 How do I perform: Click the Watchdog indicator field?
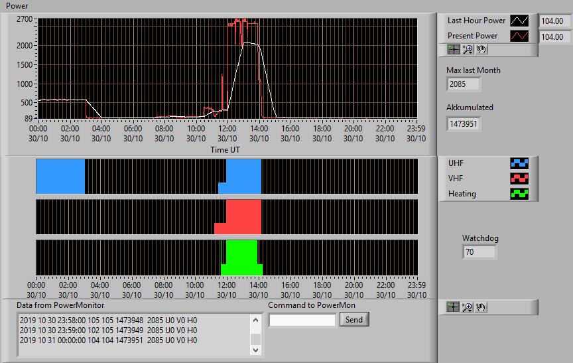[479, 252]
